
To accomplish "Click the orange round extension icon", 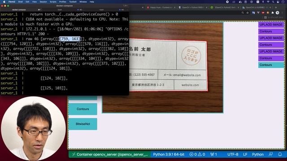I will pyautogui.click(x=268, y=13).
